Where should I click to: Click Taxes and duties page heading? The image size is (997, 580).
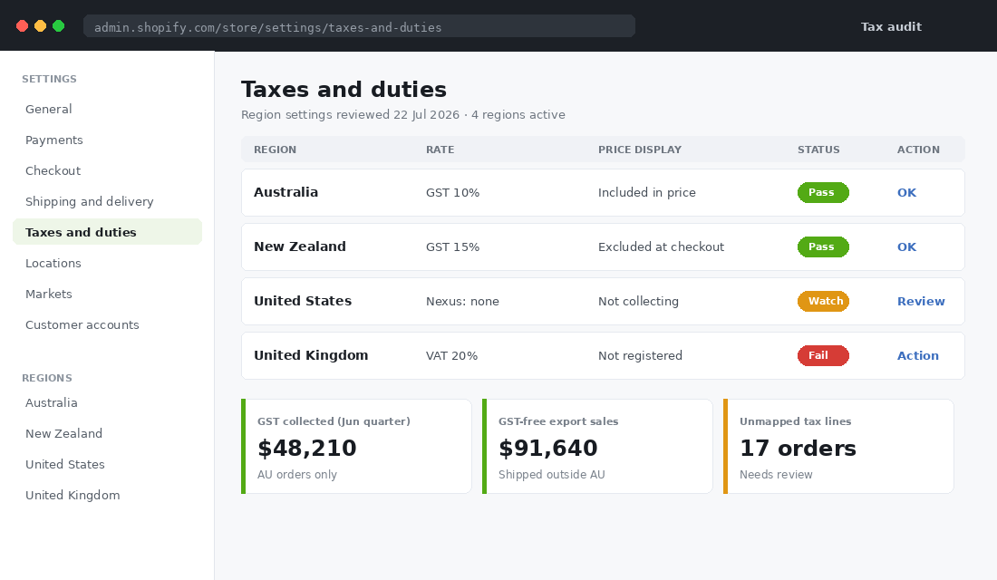point(344,90)
